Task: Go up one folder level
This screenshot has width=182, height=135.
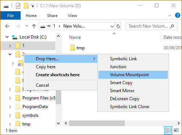Action: point(34,26)
